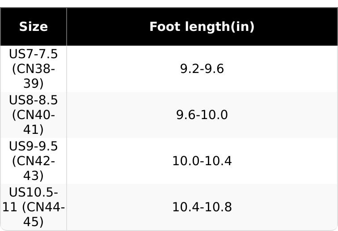Image resolution: width=338 pixels, height=231 pixels.
Task: Click the size cell beside 10.4-10.8
Action: point(34,207)
